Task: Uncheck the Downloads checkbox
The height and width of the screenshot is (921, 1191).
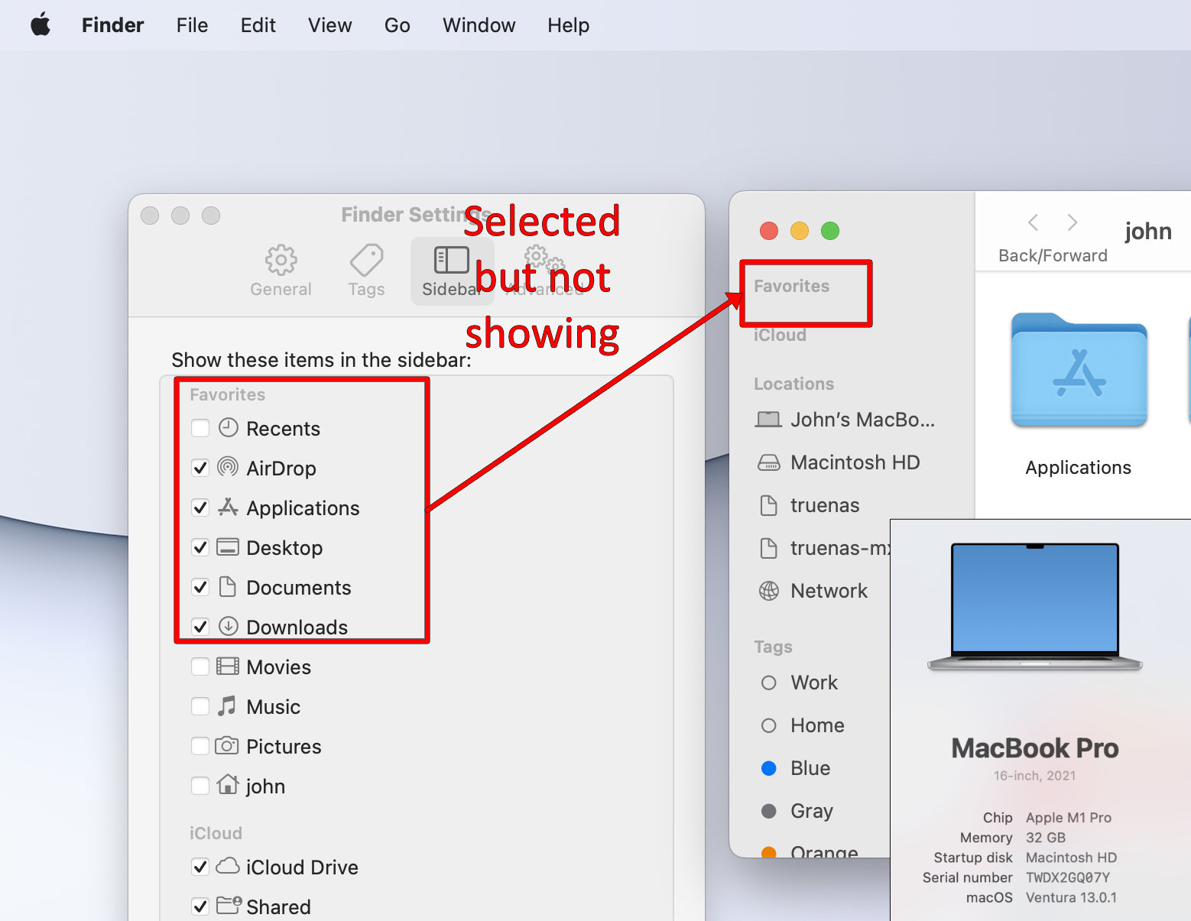Action: (200, 627)
